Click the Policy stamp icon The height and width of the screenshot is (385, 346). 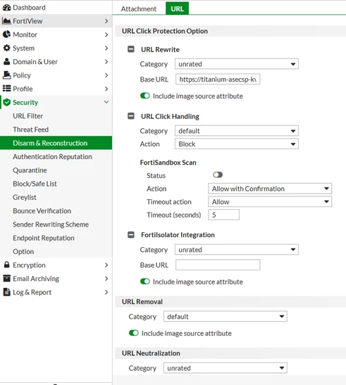coord(6,75)
